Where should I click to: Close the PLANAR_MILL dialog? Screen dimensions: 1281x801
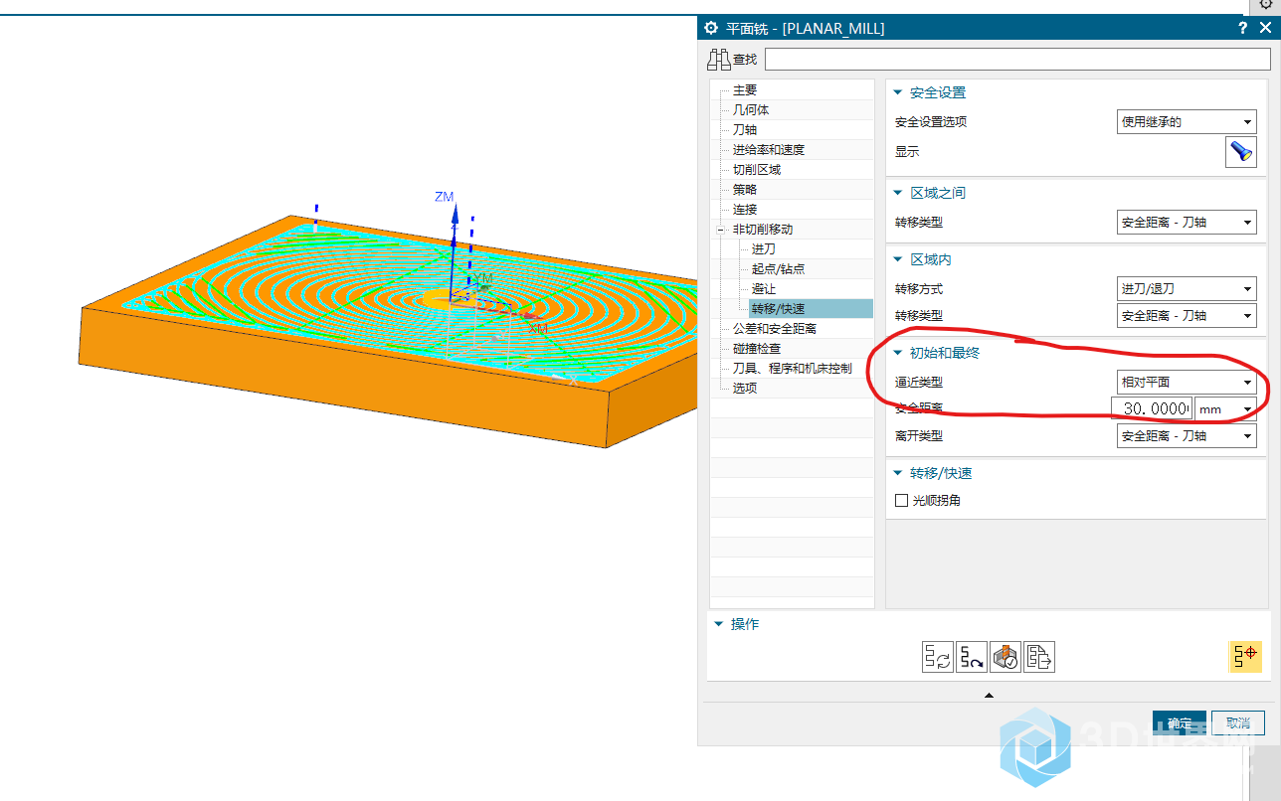[1264, 29]
